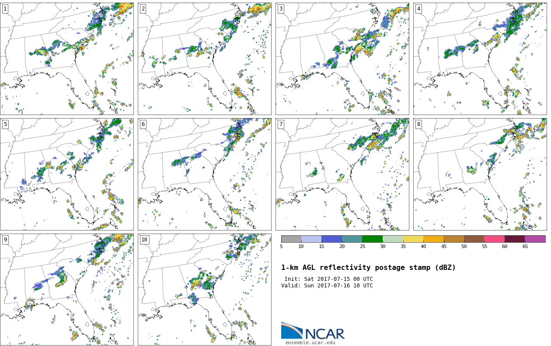The image size is (551, 346).
Task: Open ensemble member 8 reflectivity map
Action: (480, 174)
